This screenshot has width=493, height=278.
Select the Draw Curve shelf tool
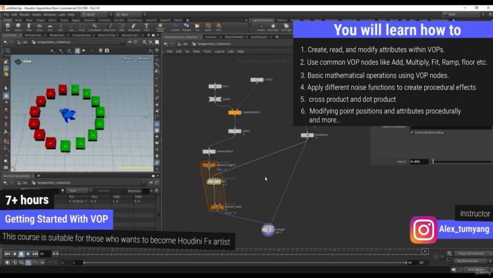point(110,27)
